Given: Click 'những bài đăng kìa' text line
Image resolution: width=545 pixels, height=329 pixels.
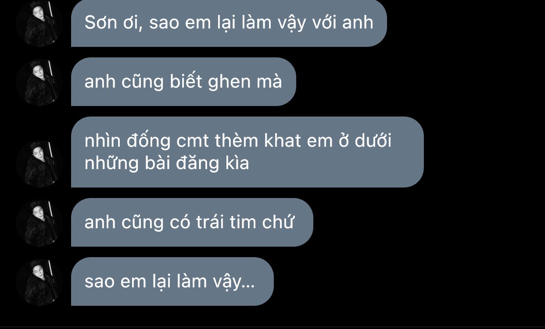Looking at the screenshot, I should pyautogui.click(x=167, y=163).
